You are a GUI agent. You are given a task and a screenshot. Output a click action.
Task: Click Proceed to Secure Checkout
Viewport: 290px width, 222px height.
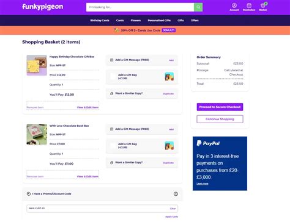click(220, 107)
